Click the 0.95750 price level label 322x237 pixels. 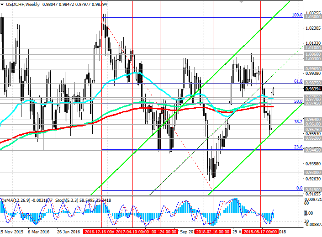coord(312,129)
